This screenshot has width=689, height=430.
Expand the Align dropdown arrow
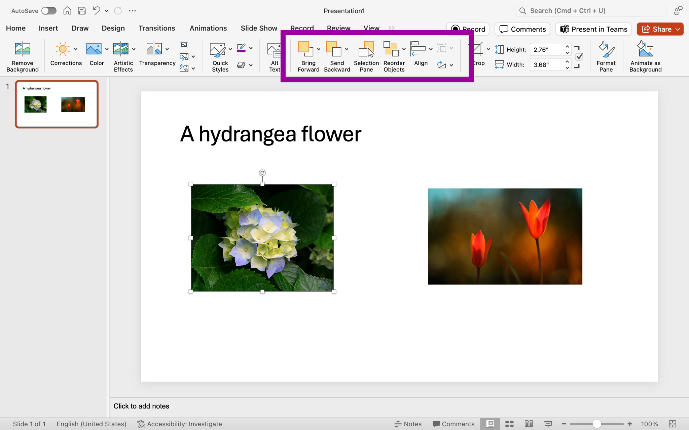(431, 49)
